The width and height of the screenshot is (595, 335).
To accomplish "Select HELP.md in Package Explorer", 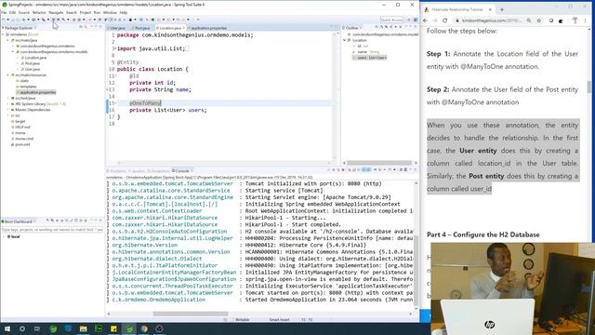I will tap(22, 127).
